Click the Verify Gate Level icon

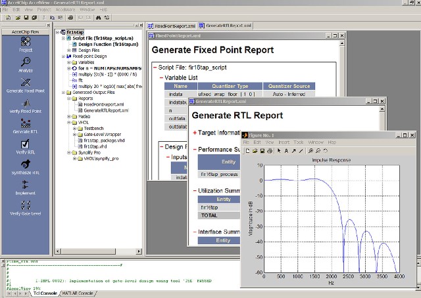[26, 205]
